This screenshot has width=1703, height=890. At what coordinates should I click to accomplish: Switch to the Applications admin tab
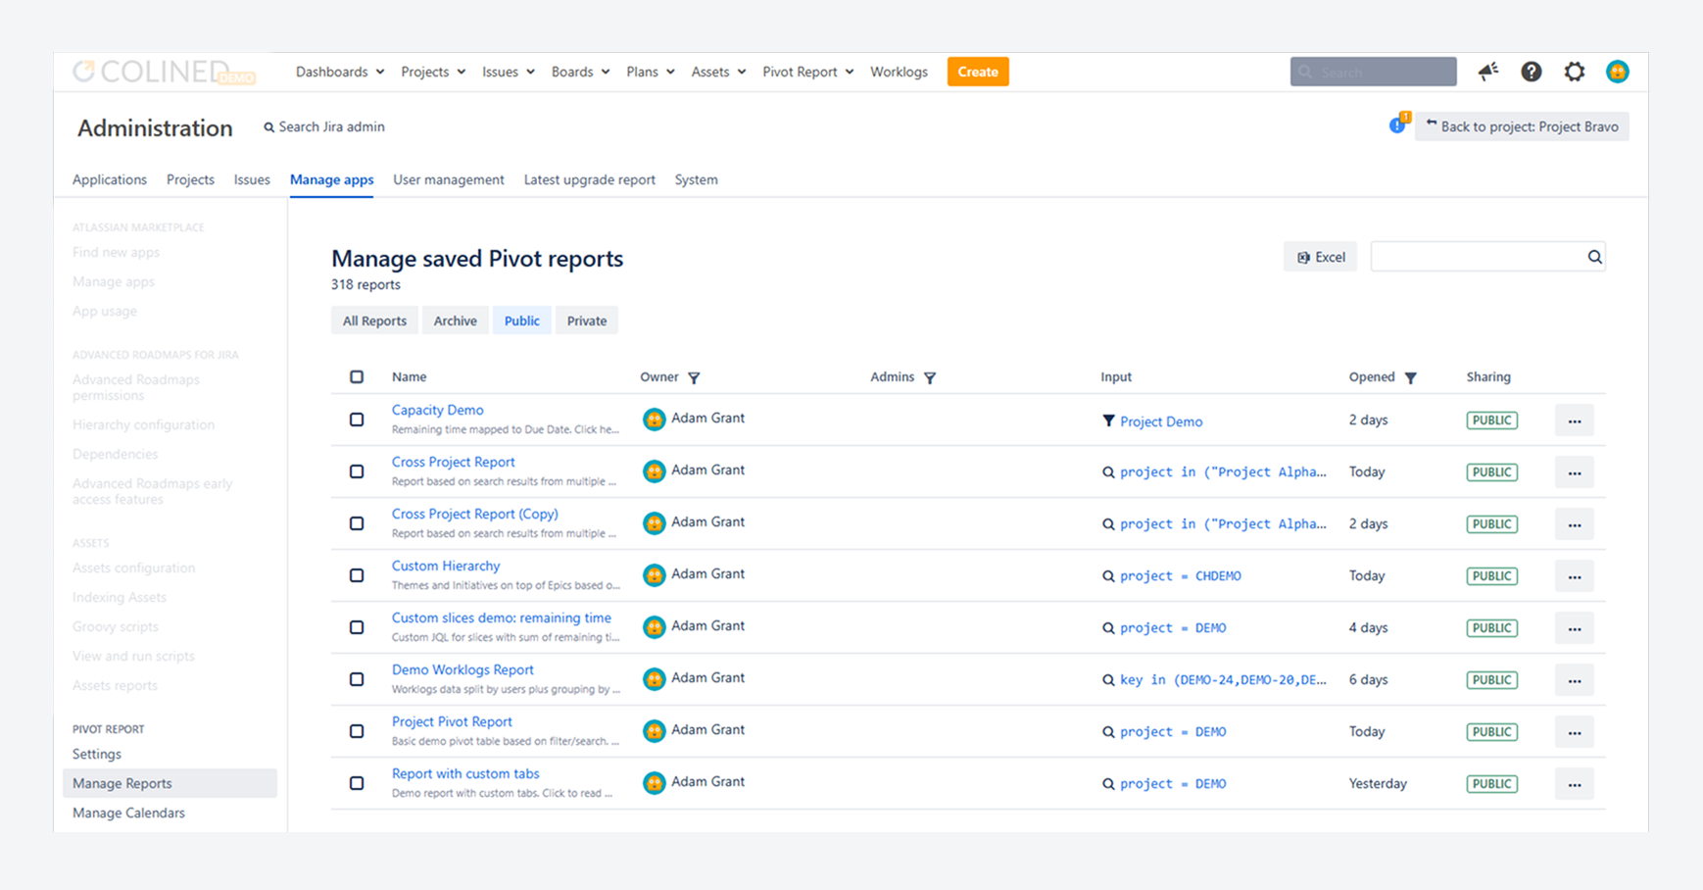pos(110,179)
